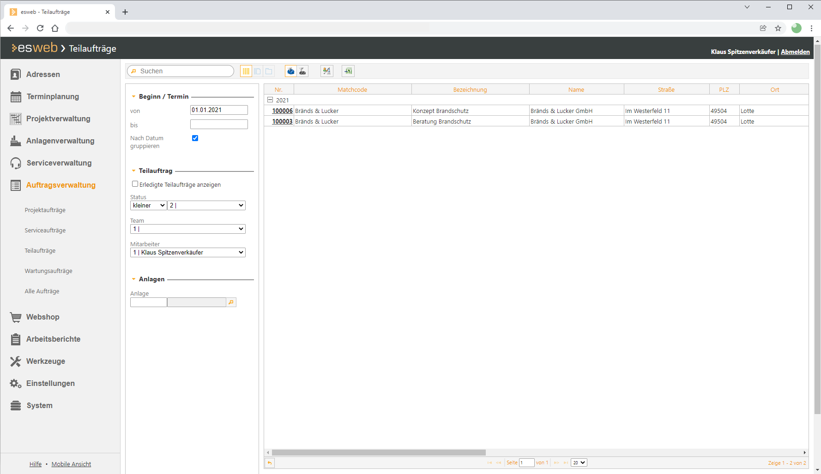The height and width of the screenshot is (474, 821).
Task: Collapse the 2021 group row
Action: click(x=270, y=100)
